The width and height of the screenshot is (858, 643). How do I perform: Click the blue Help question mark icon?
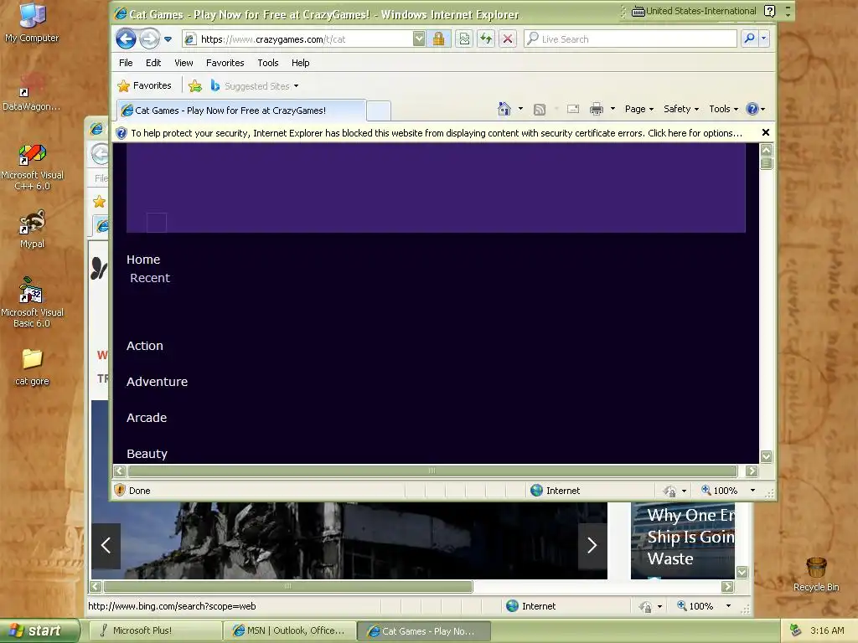[752, 109]
